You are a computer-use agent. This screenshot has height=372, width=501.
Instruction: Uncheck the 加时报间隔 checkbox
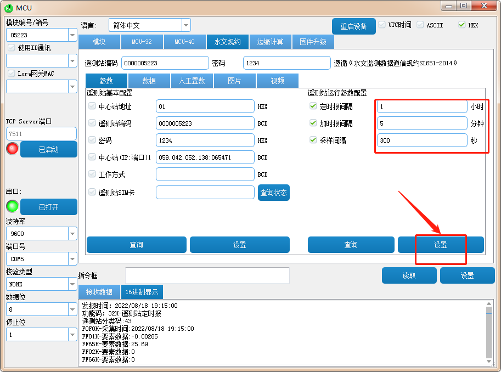click(x=313, y=123)
